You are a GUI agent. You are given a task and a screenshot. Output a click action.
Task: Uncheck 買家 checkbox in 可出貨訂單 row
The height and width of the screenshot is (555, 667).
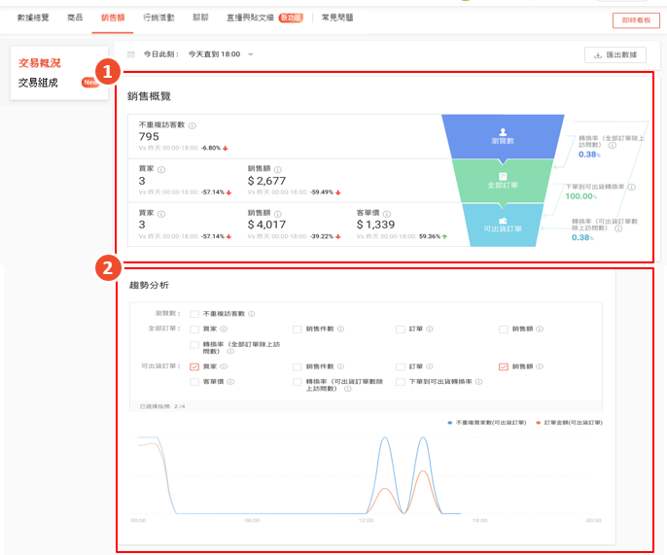pyautogui.click(x=194, y=366)
